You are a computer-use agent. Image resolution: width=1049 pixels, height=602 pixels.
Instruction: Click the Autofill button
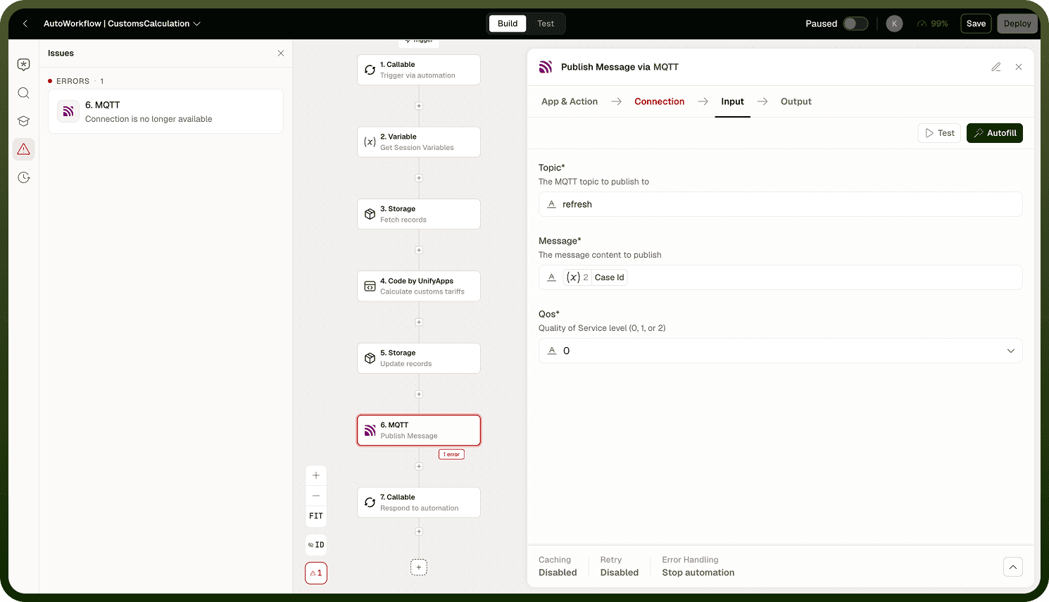995,133
